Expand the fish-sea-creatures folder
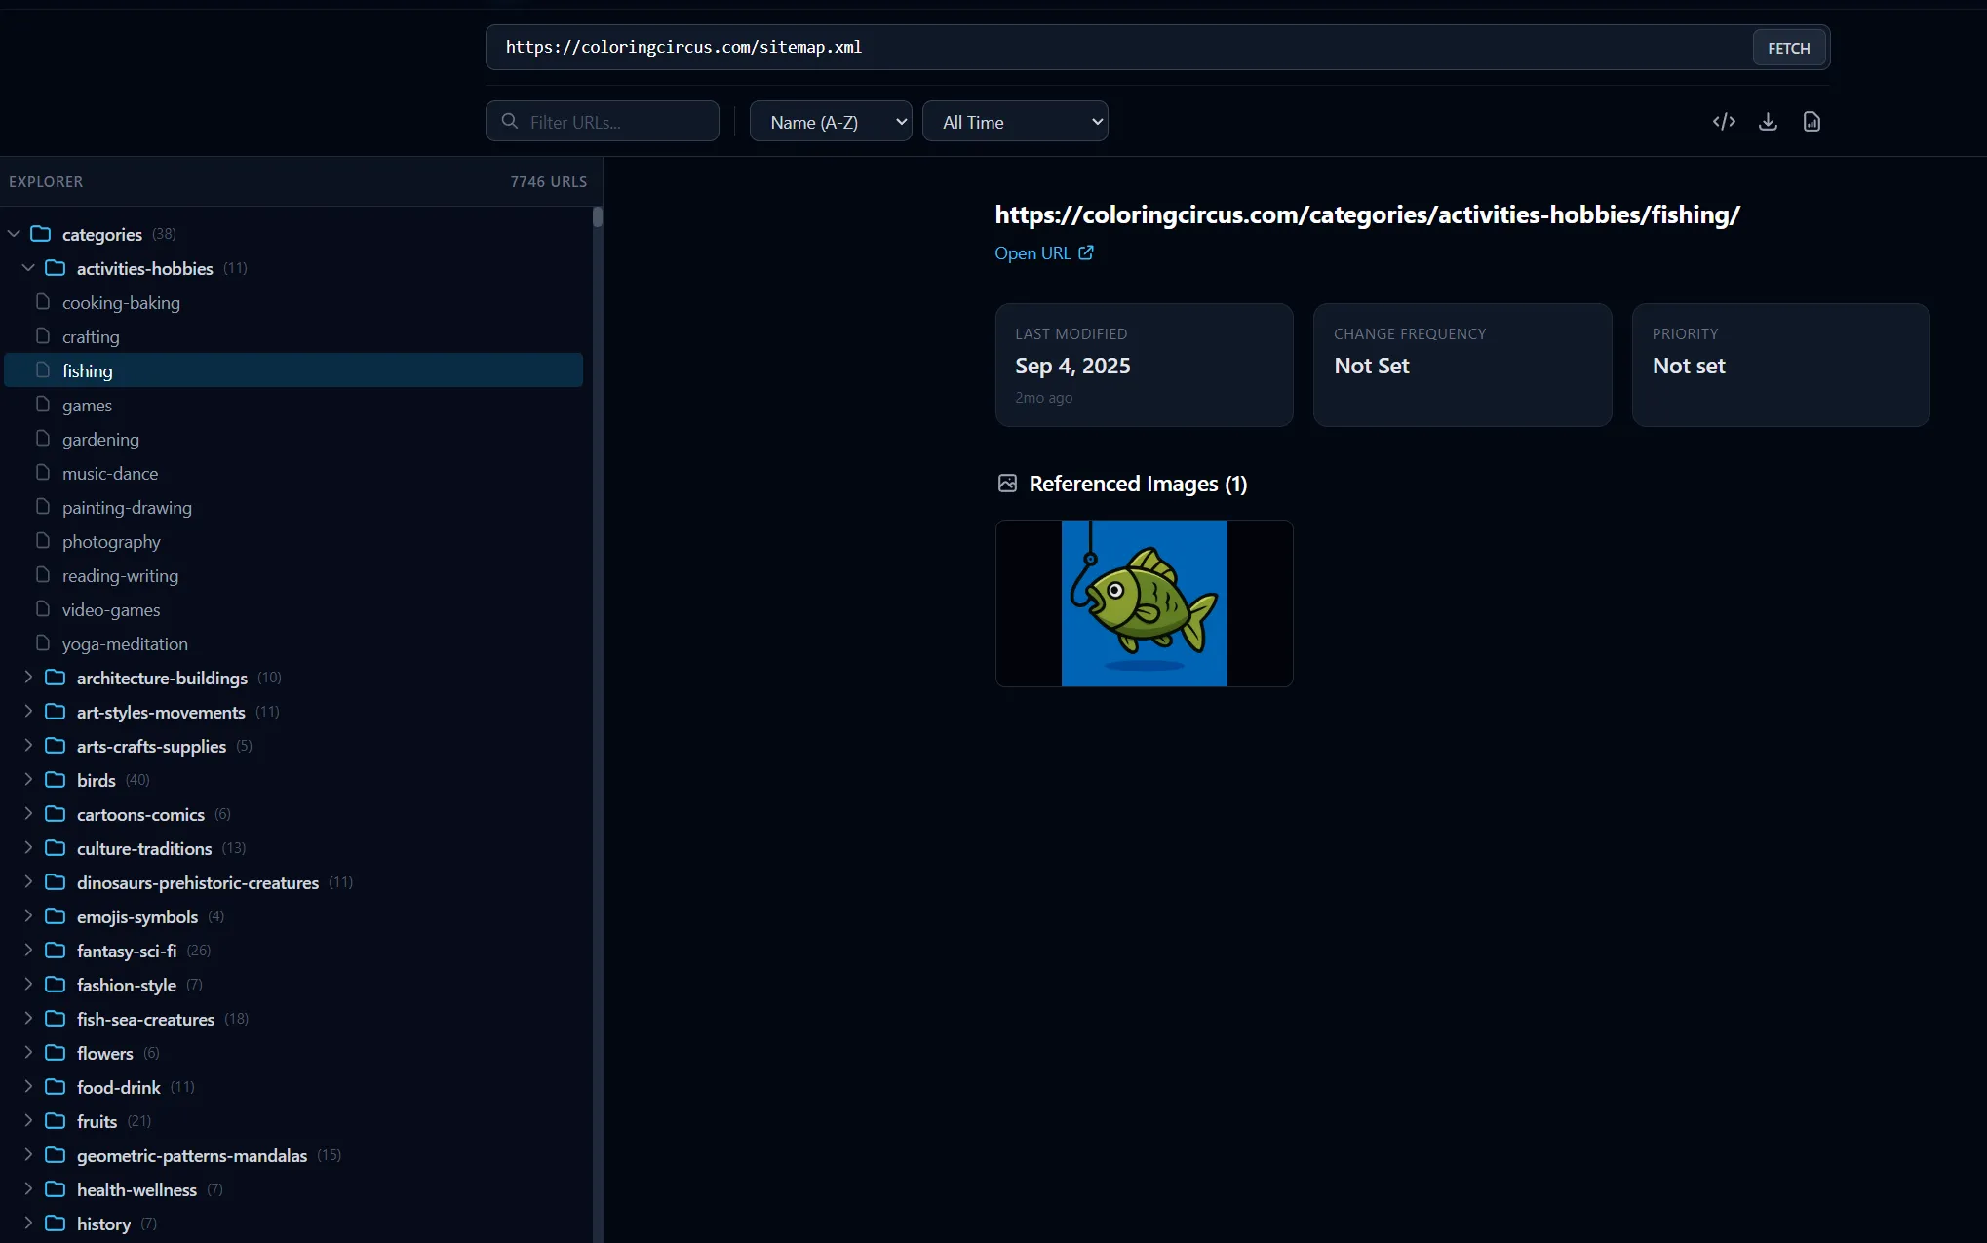 [27, 1018]
